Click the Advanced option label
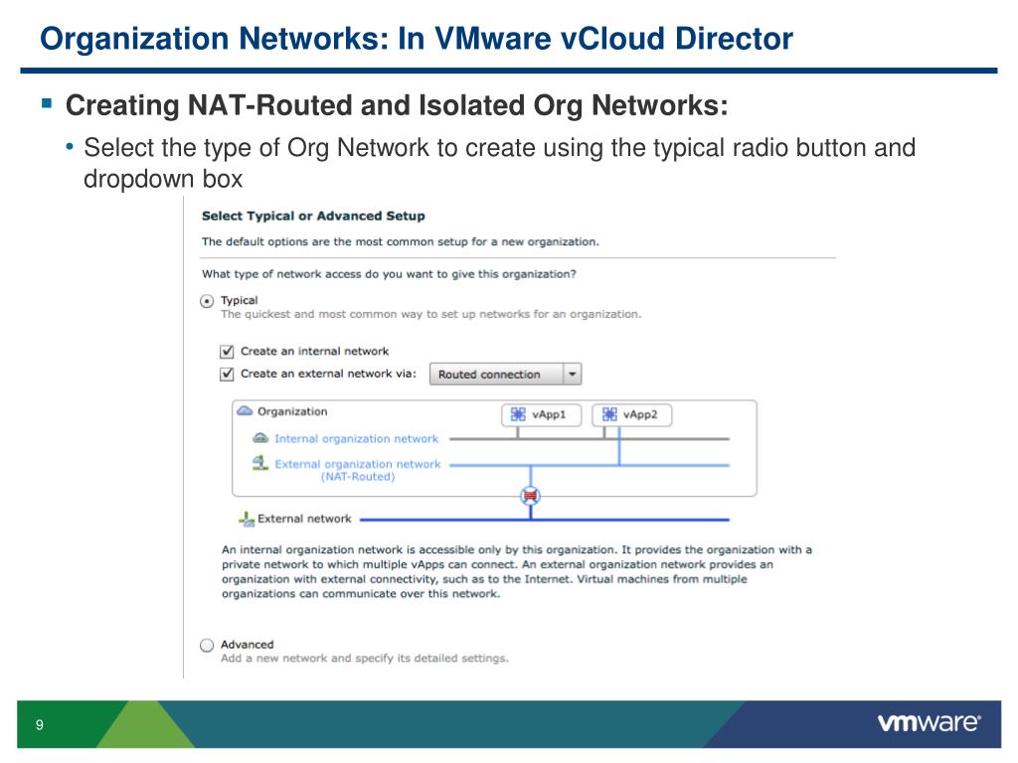 (x=248, y=644)
